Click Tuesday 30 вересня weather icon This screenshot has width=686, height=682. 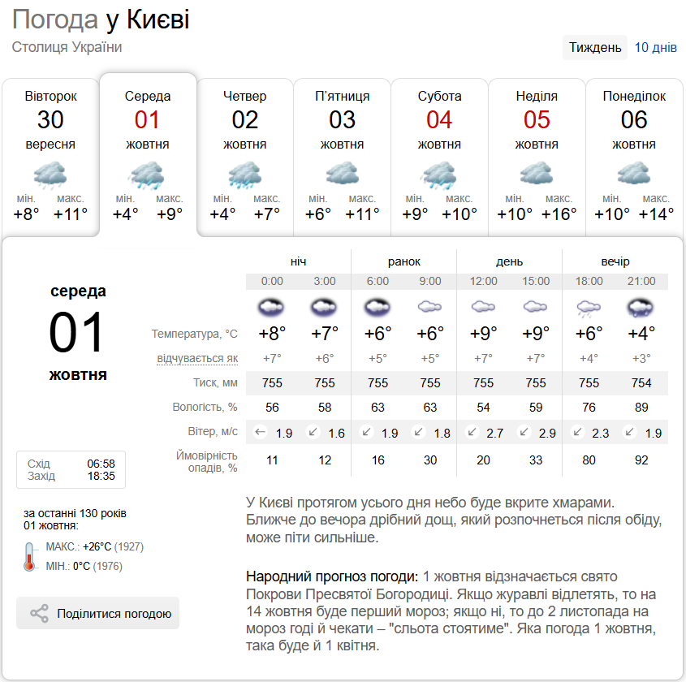50,174
